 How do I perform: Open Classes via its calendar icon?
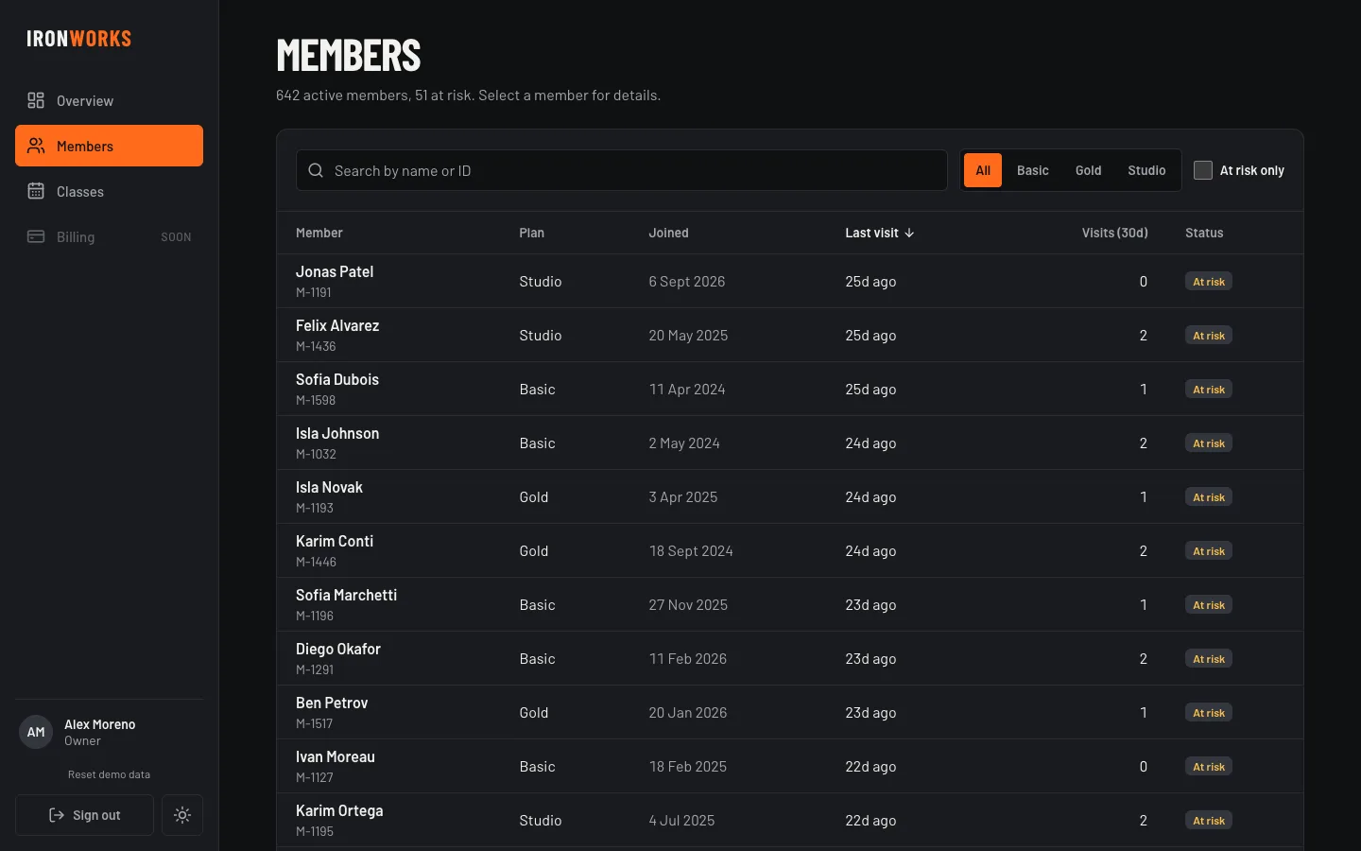click(x=36, y=191)
